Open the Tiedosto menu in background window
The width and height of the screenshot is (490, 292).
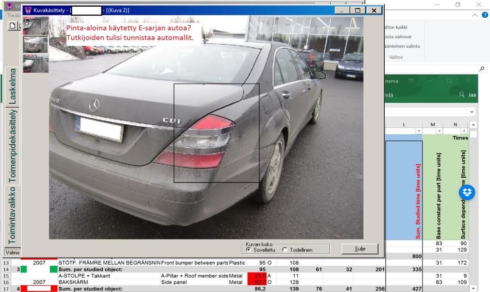pos(14,15)
